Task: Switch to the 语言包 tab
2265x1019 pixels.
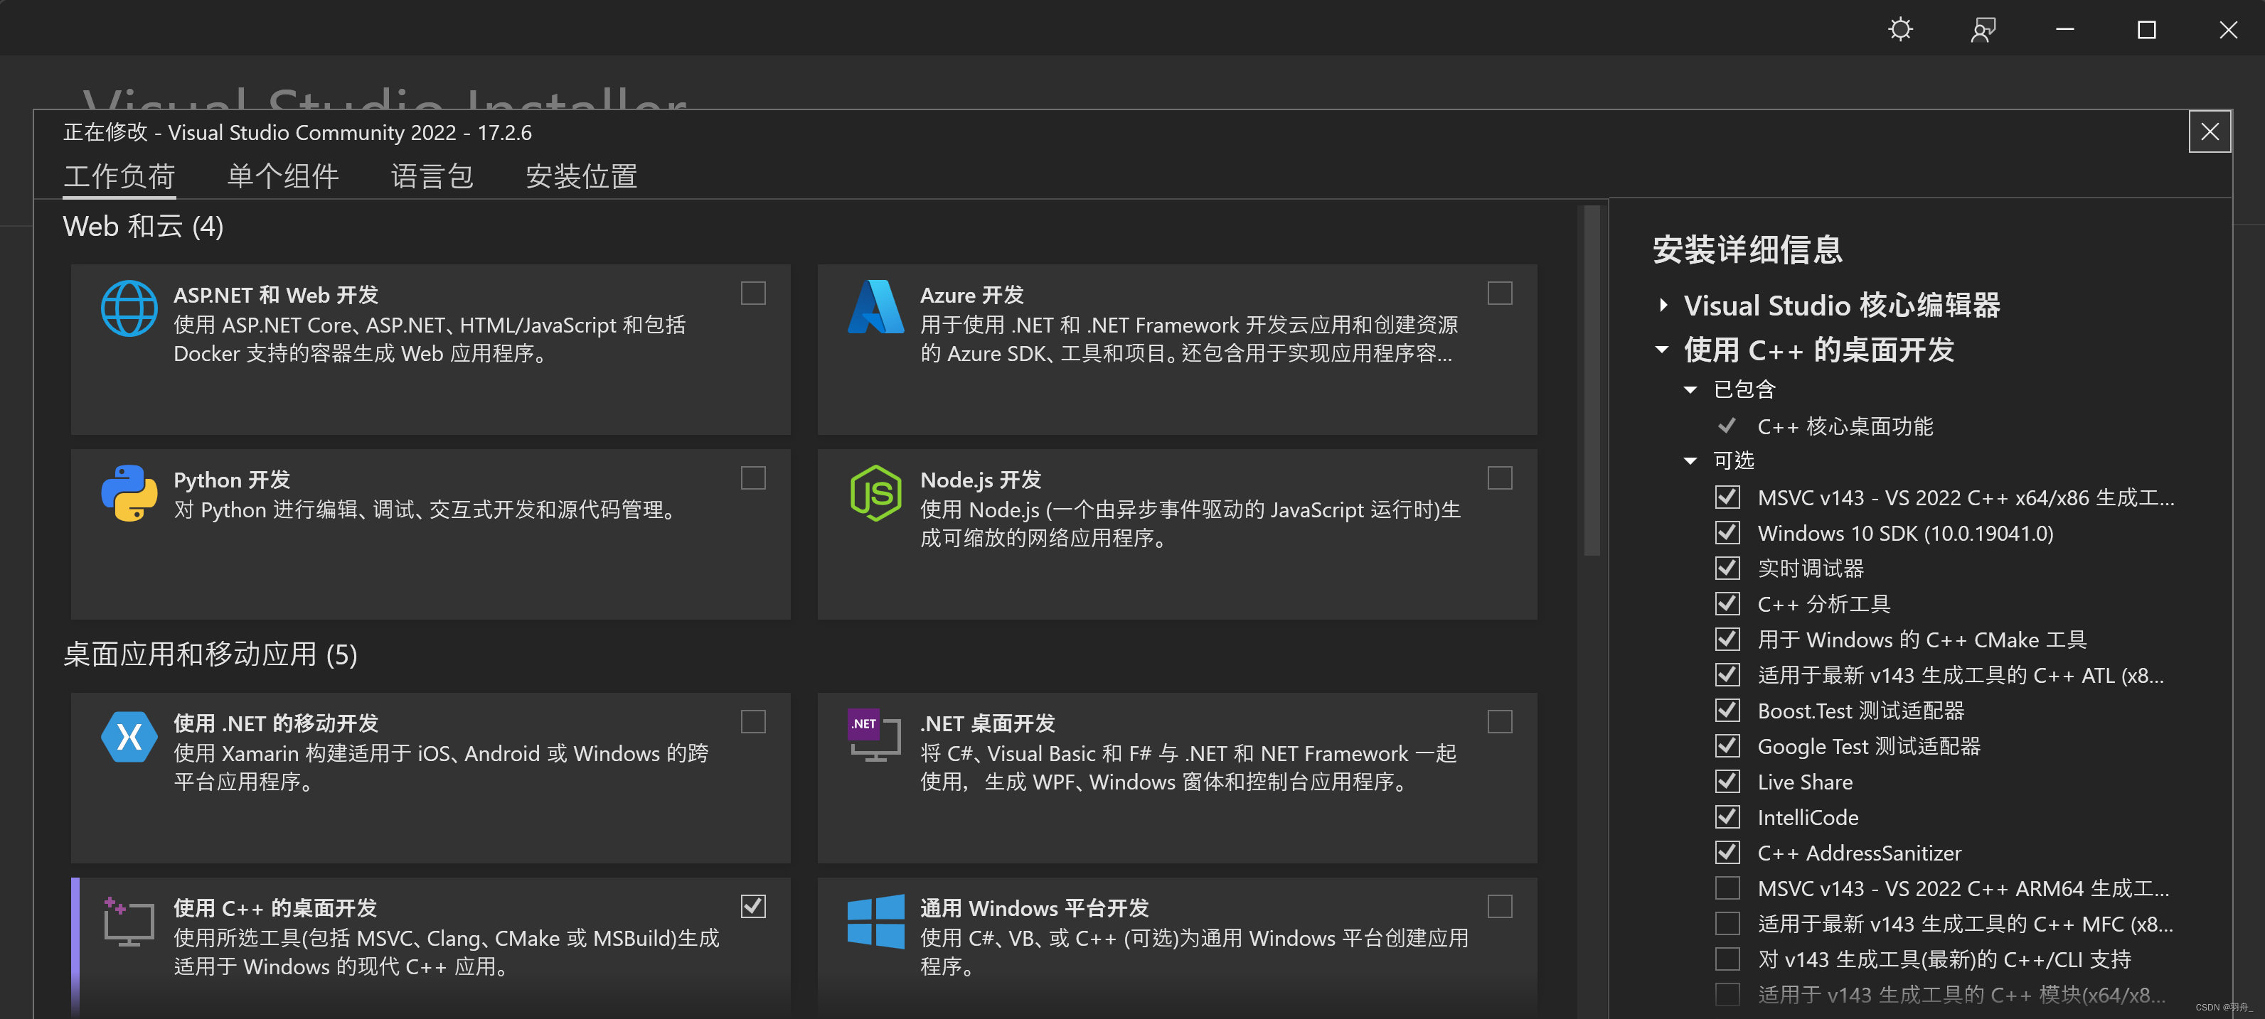Action: (432, 176)
